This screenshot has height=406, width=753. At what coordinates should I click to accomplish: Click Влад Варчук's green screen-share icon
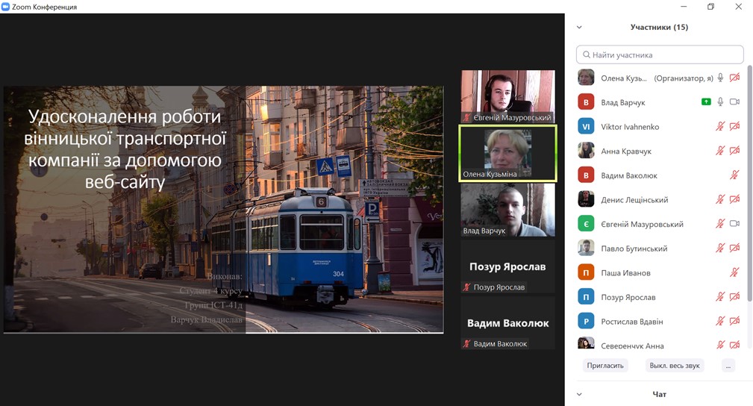[706, 102]
